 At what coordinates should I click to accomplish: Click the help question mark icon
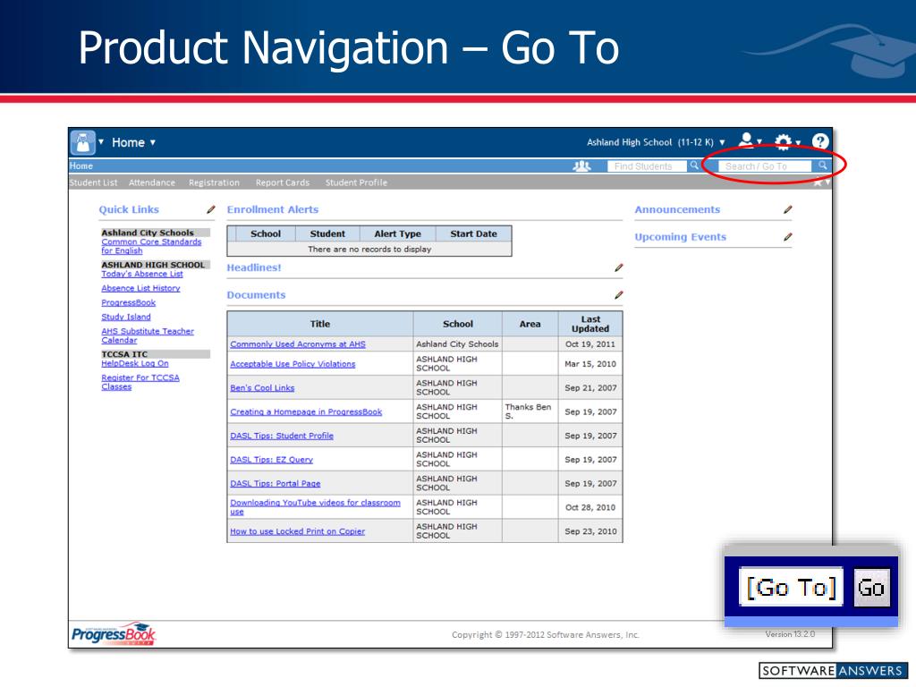(x=819, y=140)
